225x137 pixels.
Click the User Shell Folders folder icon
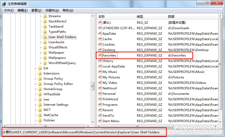[x=45, y=37]
